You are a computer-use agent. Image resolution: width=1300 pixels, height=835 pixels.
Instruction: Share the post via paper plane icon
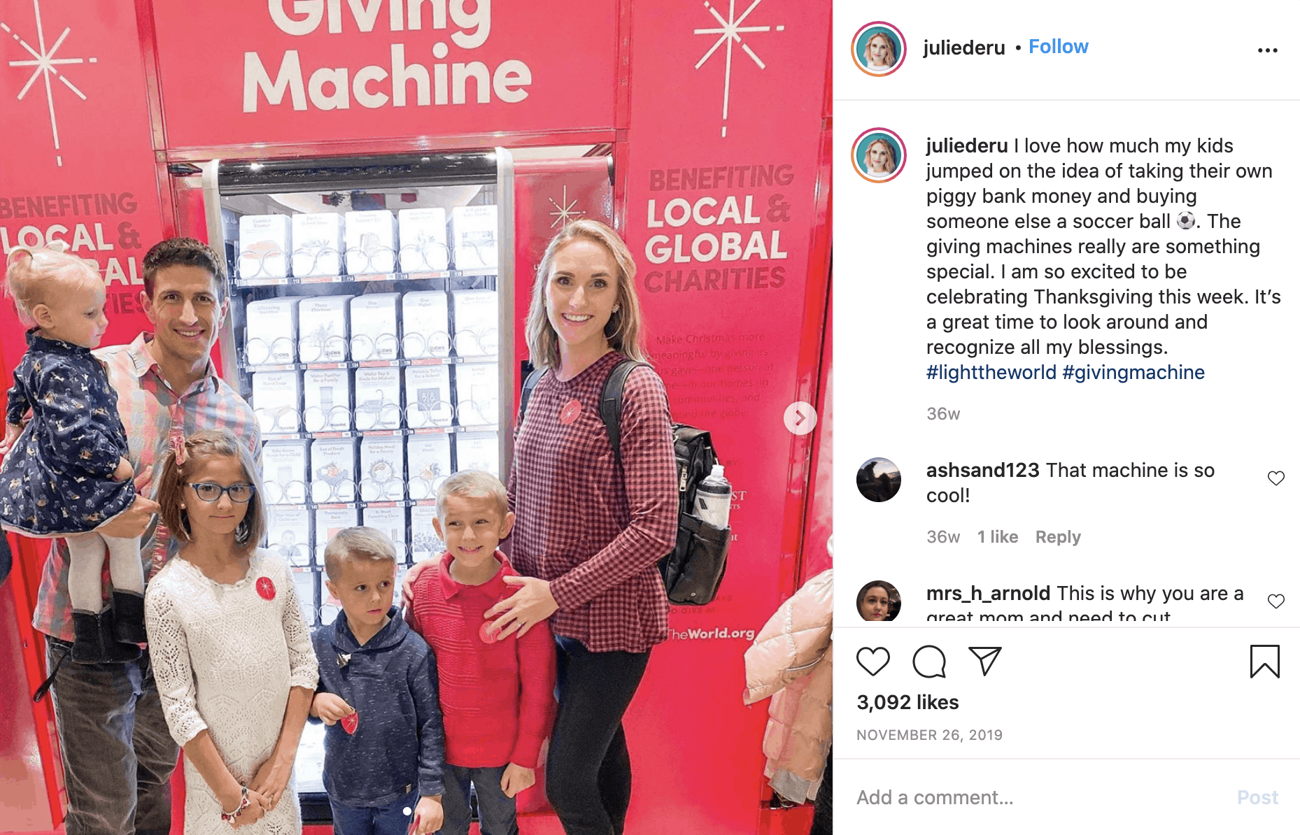[985, 661]
